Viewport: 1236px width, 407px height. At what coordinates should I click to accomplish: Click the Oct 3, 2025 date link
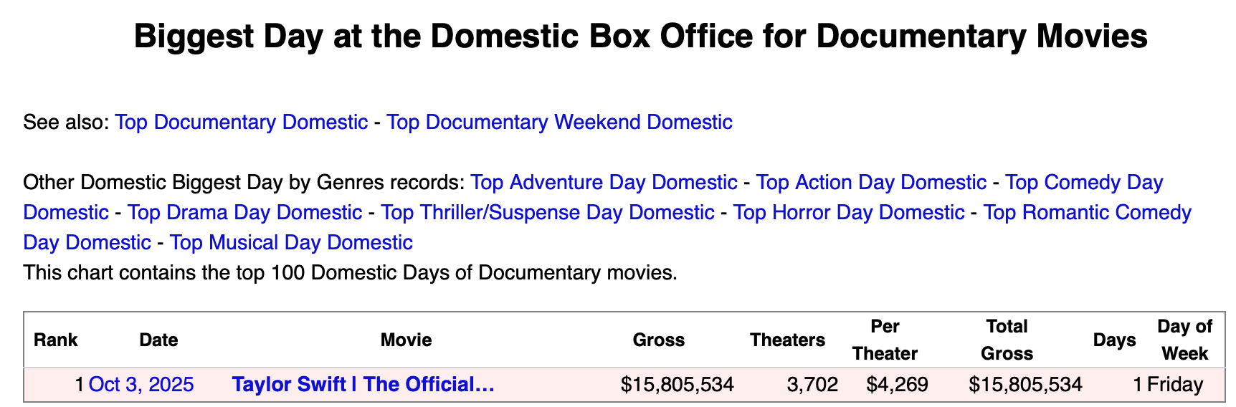tap(141, 385)
